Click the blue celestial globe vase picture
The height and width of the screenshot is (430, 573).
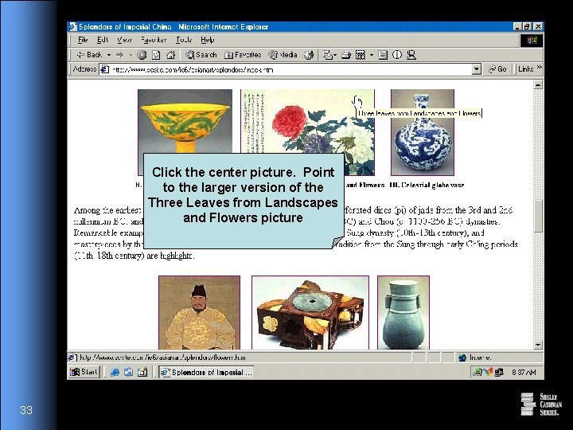(x=423, y=132)
